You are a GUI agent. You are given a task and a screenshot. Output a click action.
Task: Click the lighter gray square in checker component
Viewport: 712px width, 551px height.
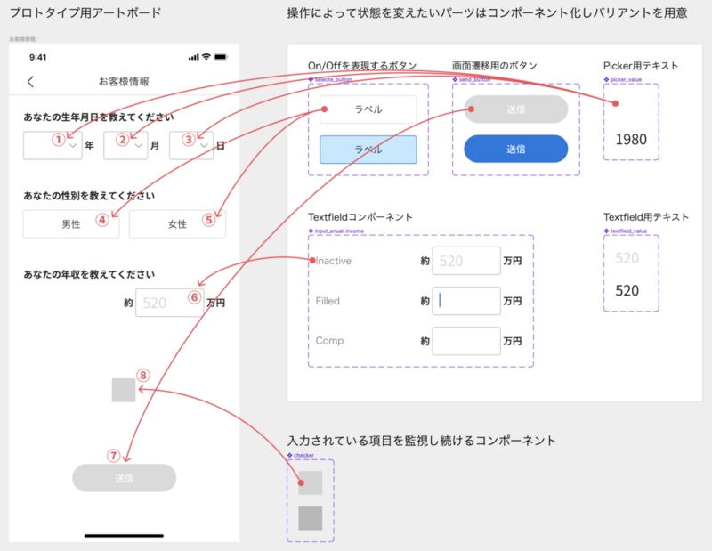(310, 482)
